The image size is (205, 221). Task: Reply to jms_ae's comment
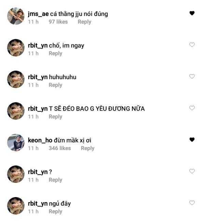(84, 22)
